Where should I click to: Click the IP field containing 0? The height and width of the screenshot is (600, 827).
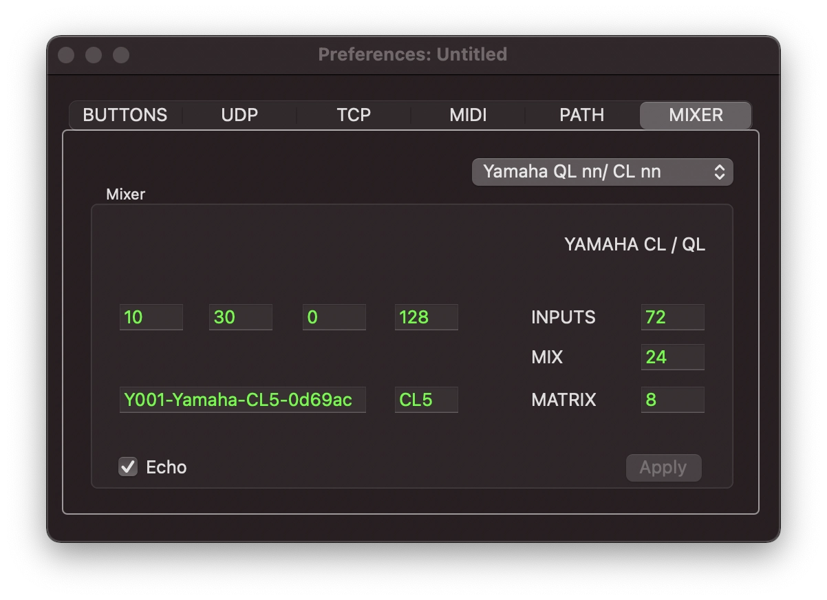tap(334, 317)
